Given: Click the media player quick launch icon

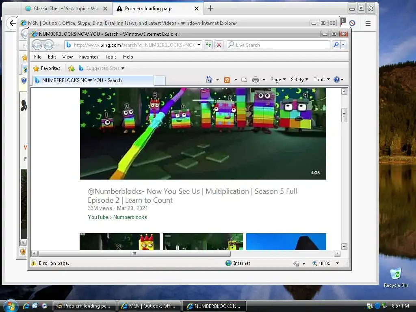Looking at the screenshot, I should 44,305.
